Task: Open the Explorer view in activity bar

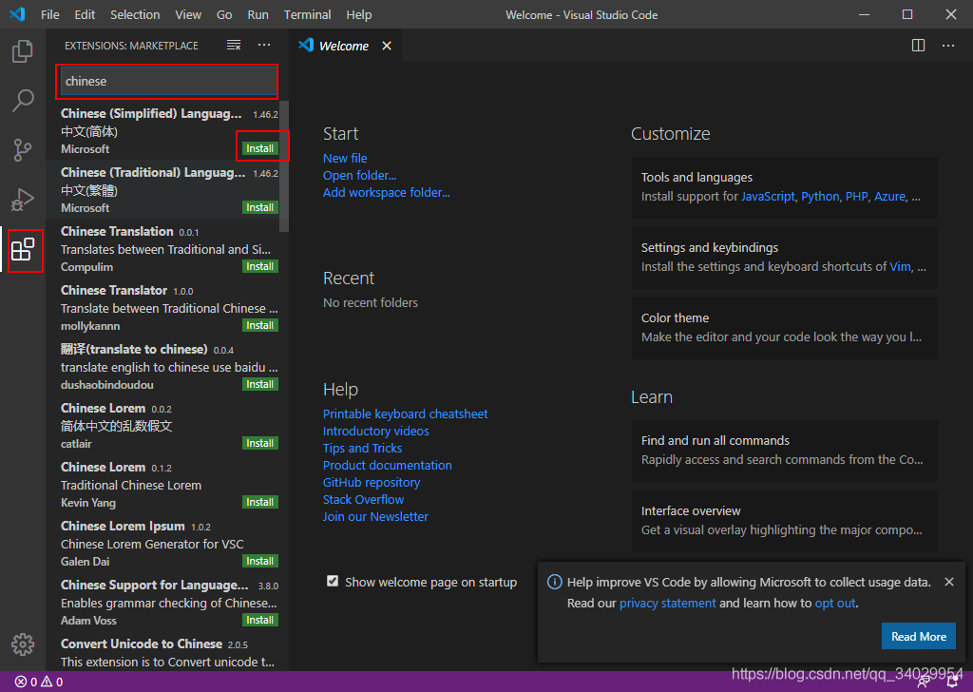Action: pyautogui.click(x=23, y=51)
